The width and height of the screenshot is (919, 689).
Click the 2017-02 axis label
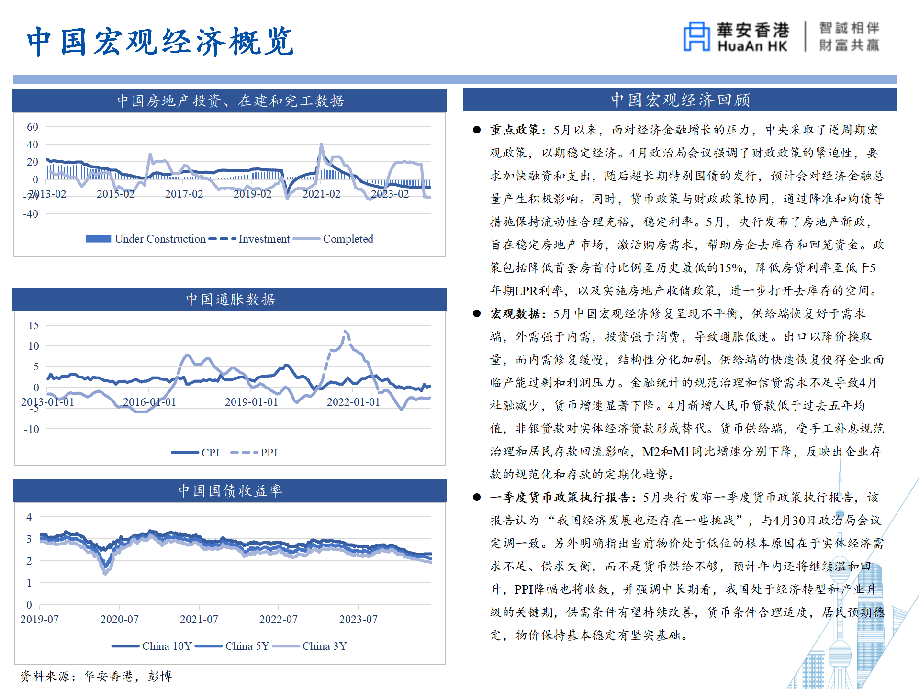pos(184,194)
